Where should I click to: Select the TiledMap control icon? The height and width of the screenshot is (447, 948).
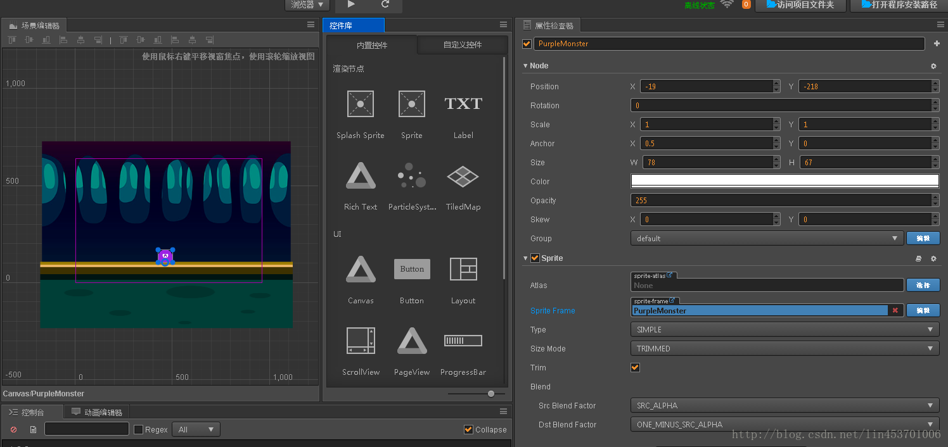click(x=463, y=177)
